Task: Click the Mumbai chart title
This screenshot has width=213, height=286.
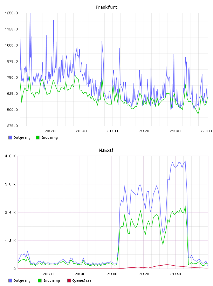Action: 106,150
